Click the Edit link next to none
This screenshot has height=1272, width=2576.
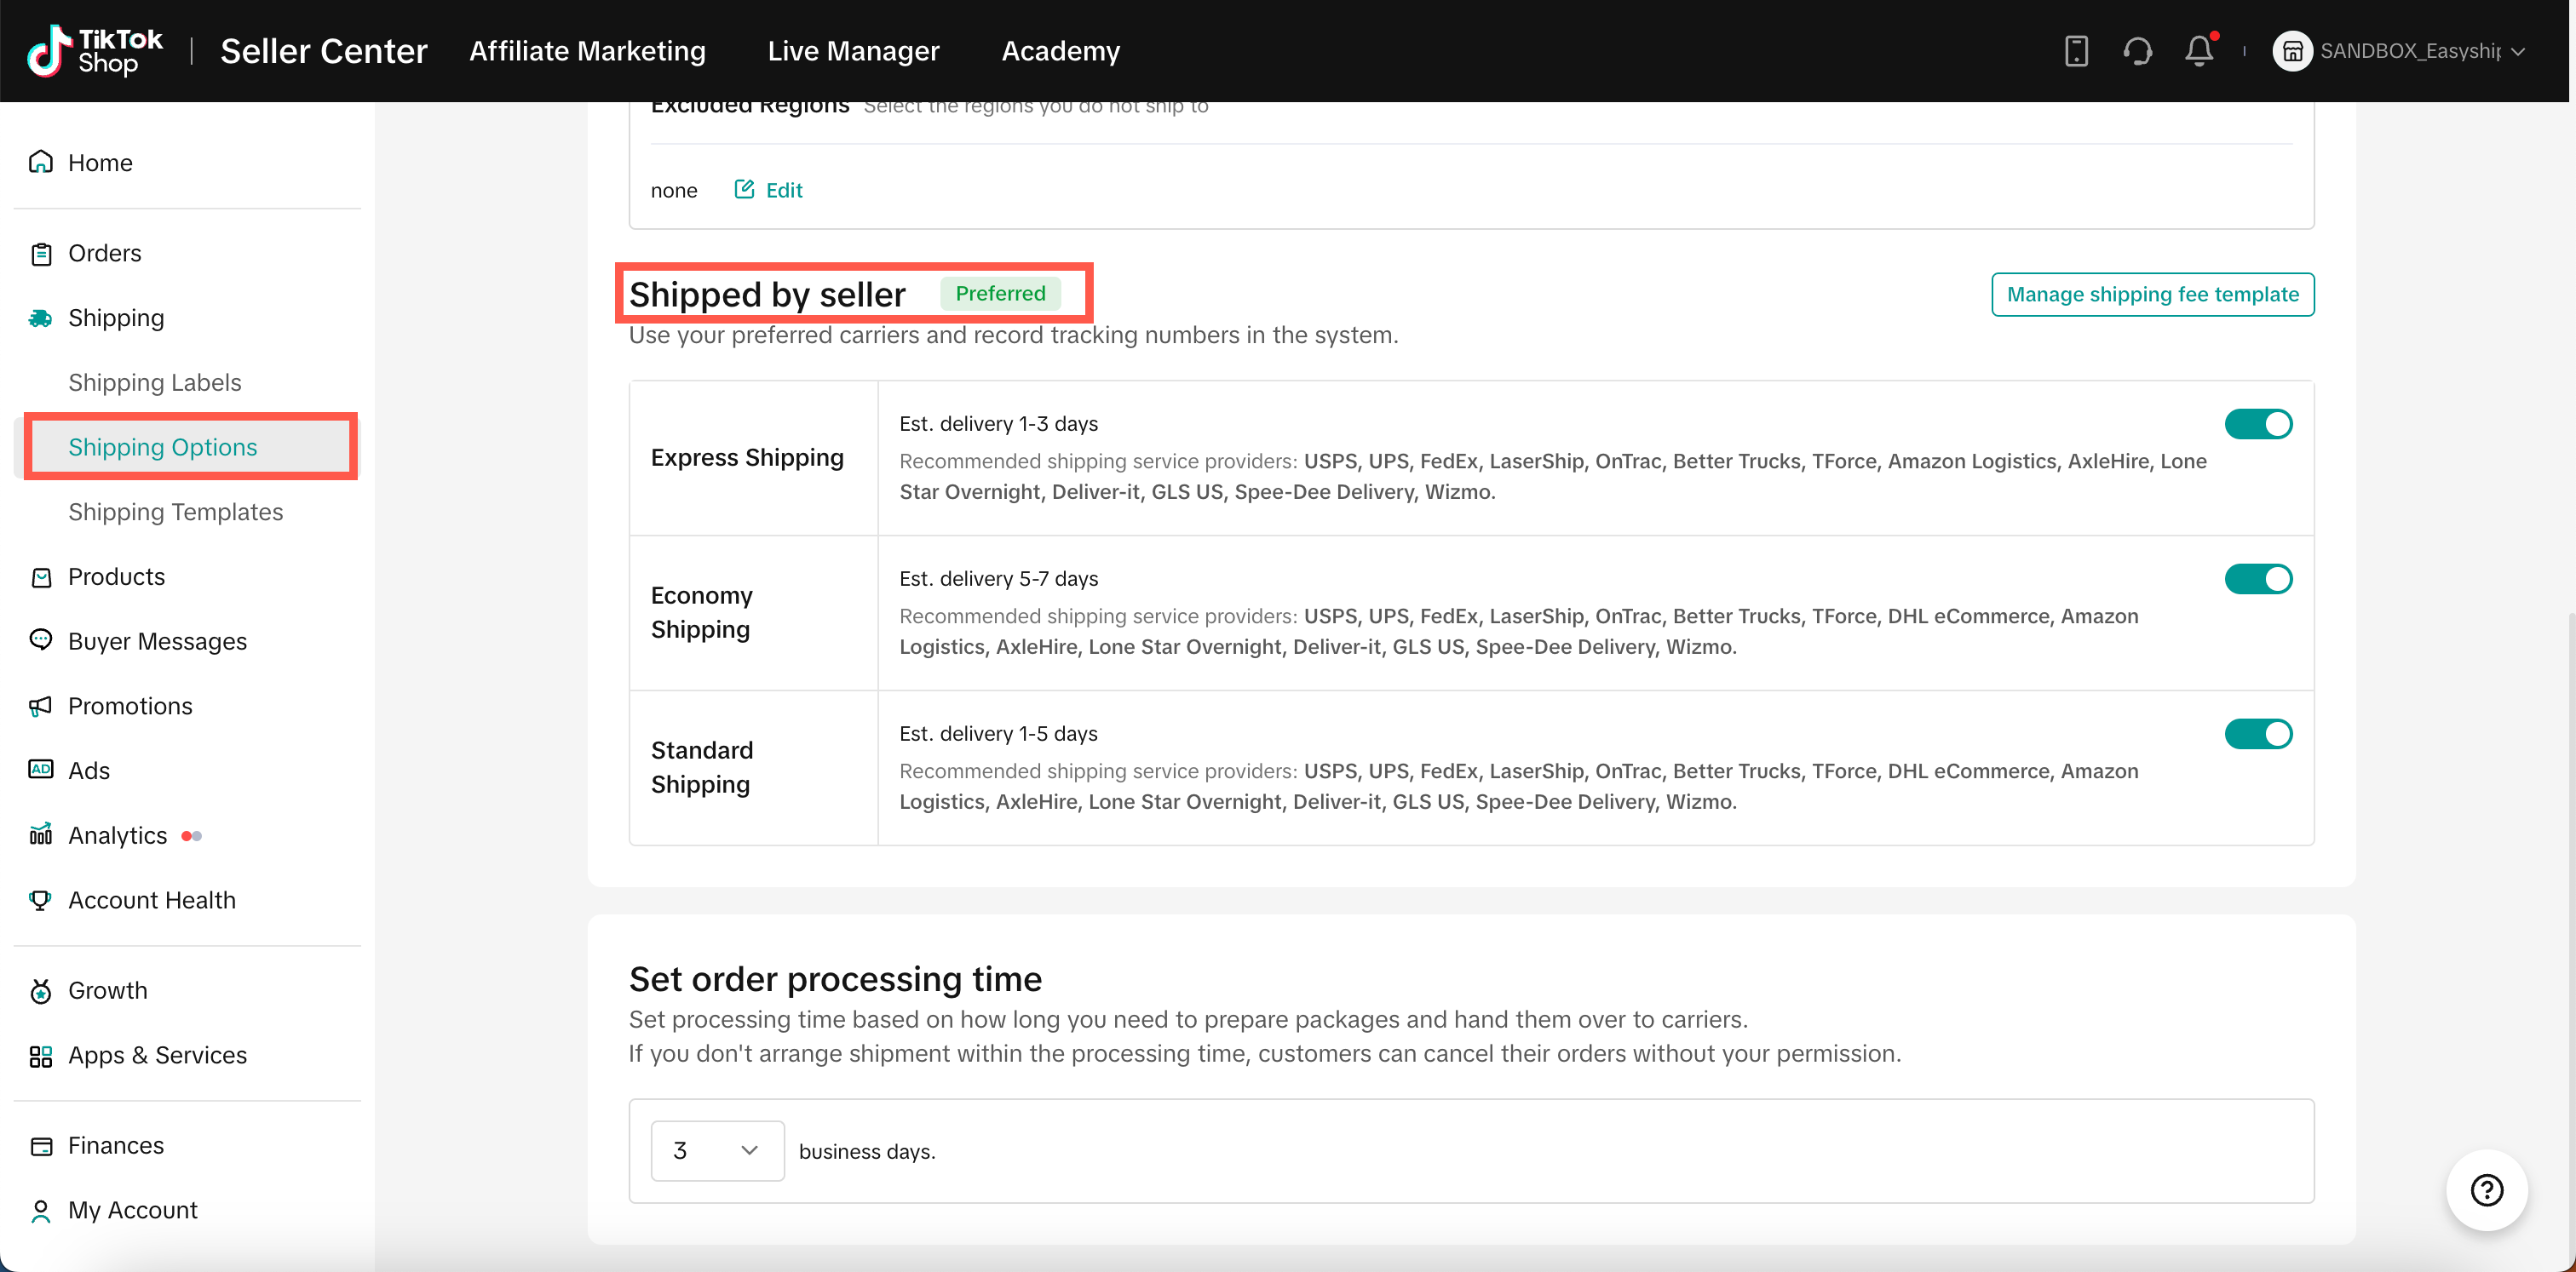tap(784, 190)
